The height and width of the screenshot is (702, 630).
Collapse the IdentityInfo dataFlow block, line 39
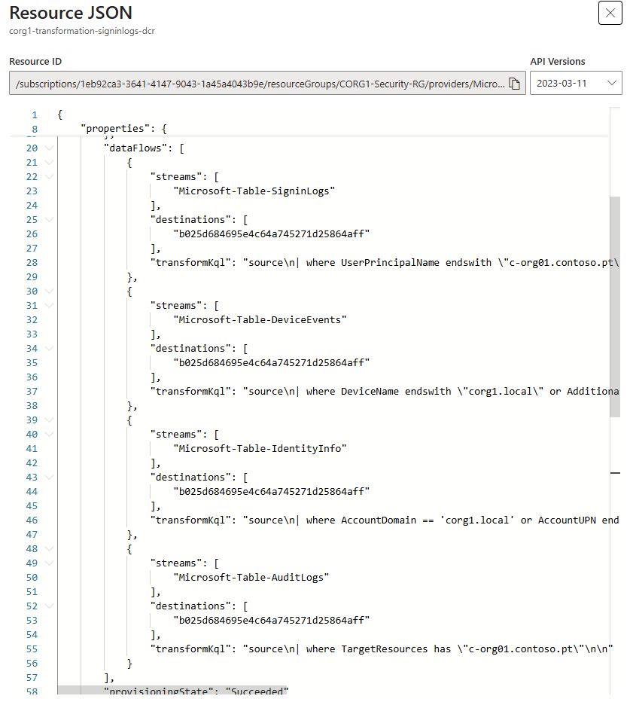coord(49,420)
